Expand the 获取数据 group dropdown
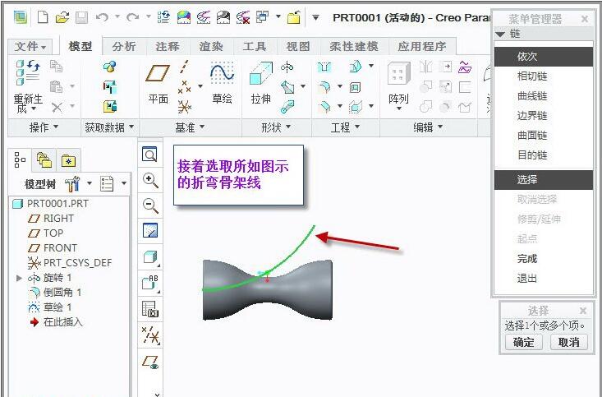This screenshot has width=602, height=397. tap(109, 127)
